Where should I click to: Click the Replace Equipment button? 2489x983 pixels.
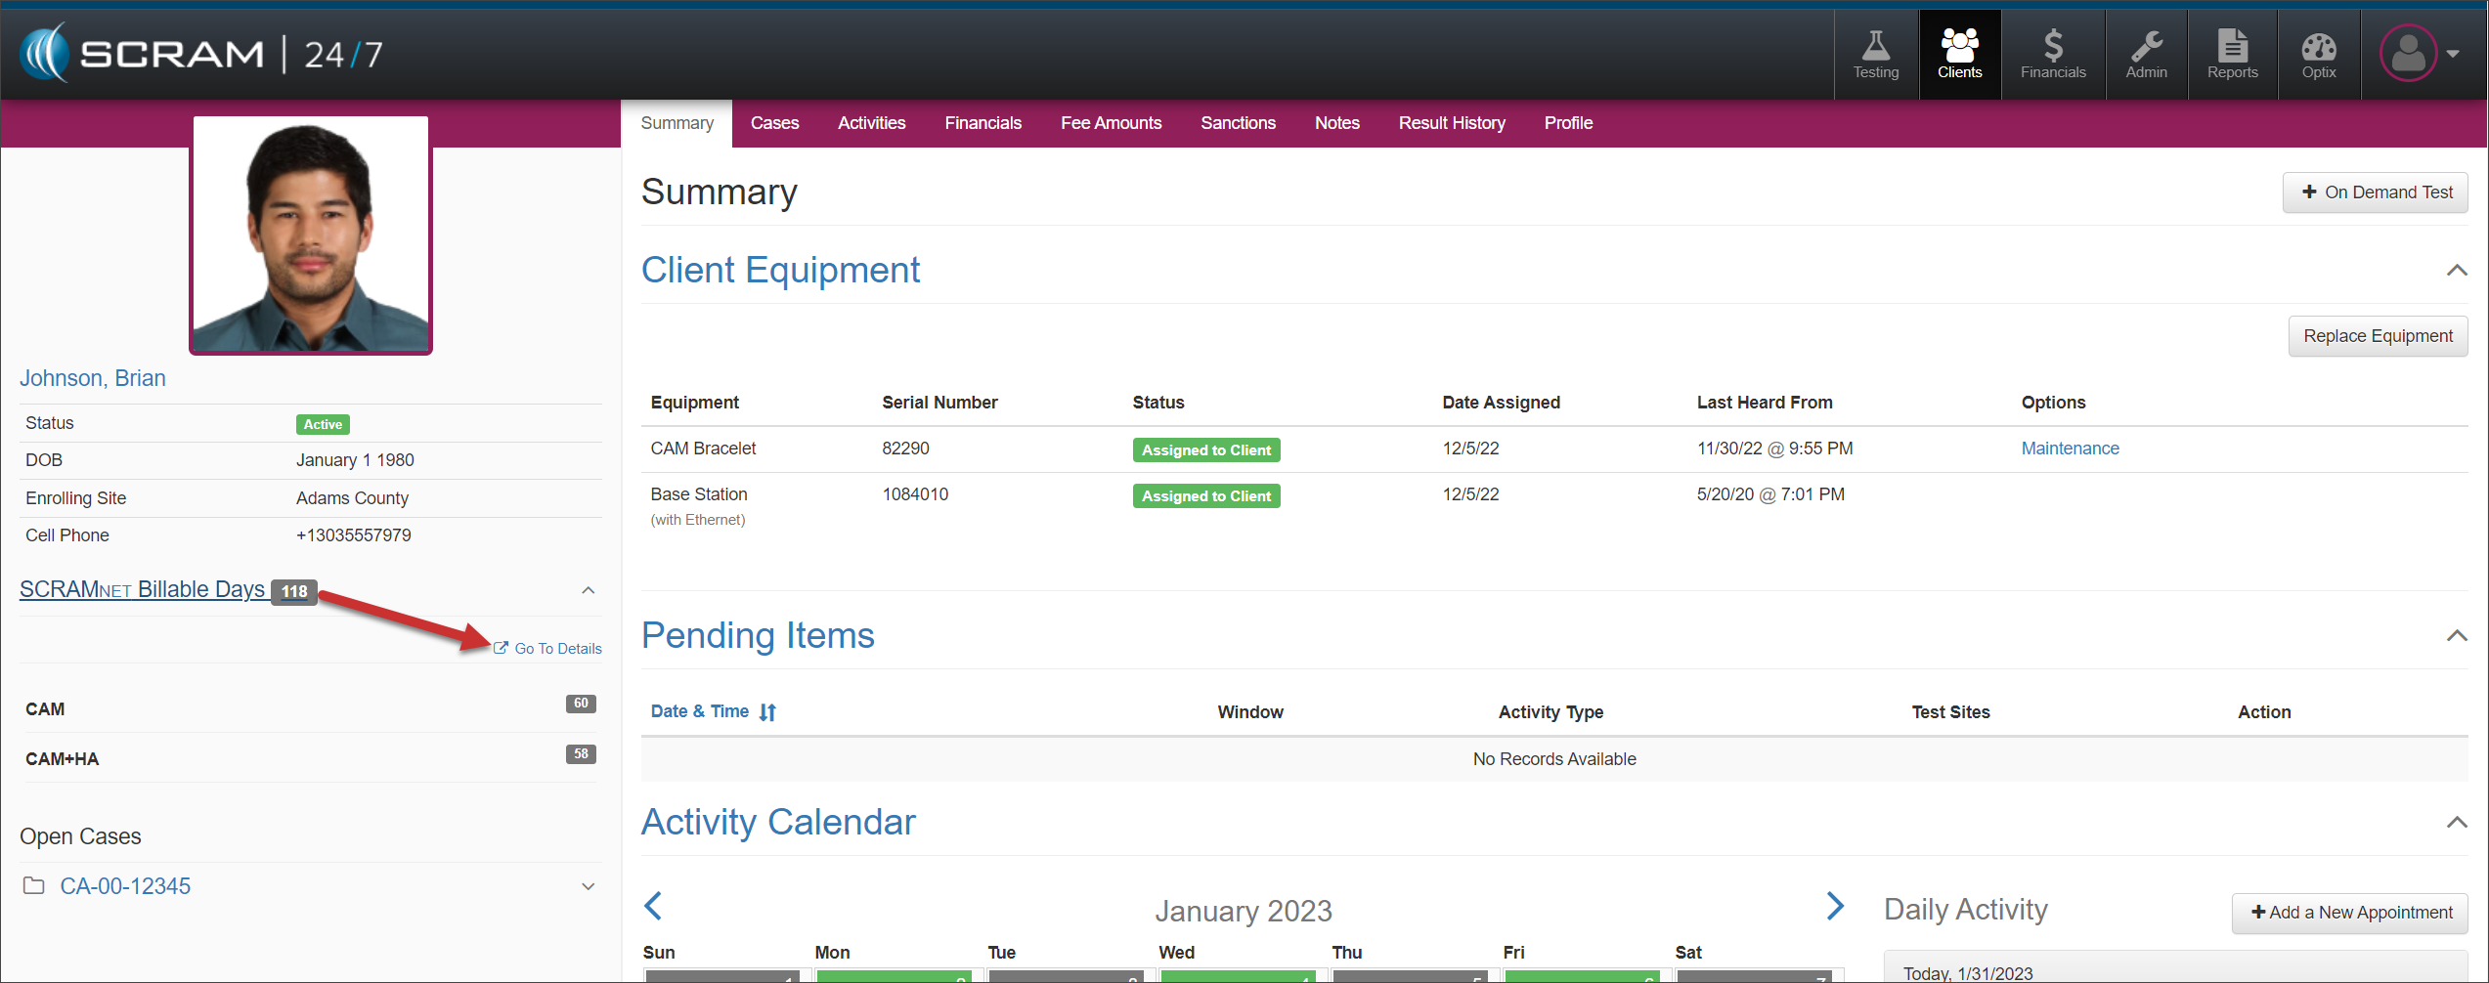[2377, 336]
